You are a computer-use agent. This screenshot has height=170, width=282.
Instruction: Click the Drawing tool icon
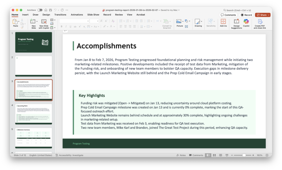197,22
